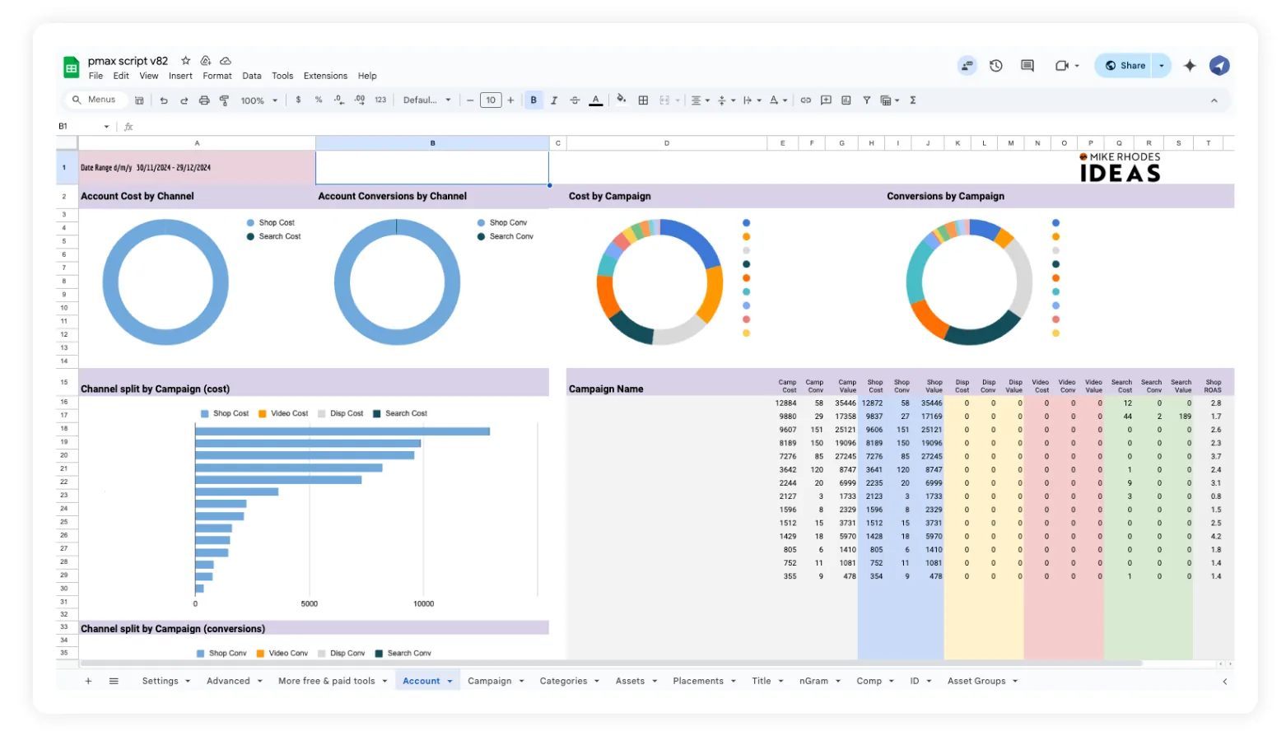Open the Extensions menu
Viewport: 1286px width, 736px height.
tap(325, 76)
